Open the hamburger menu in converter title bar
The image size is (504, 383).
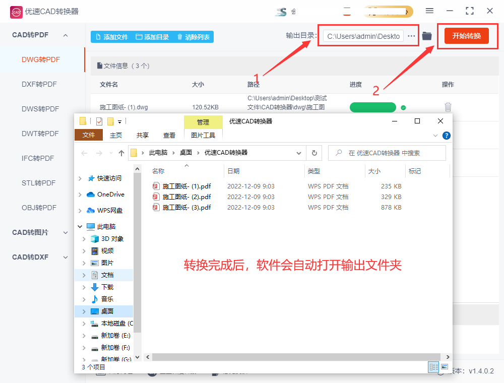(x=429, y=11)
